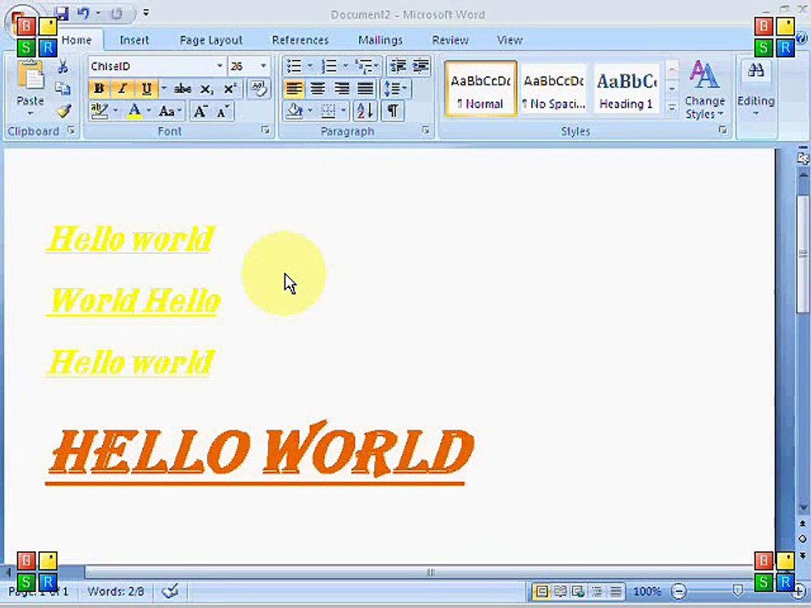This screenshot has height=608, width=811.
Task: Open highlight color dropdown arrow
Action: point(115,111)
